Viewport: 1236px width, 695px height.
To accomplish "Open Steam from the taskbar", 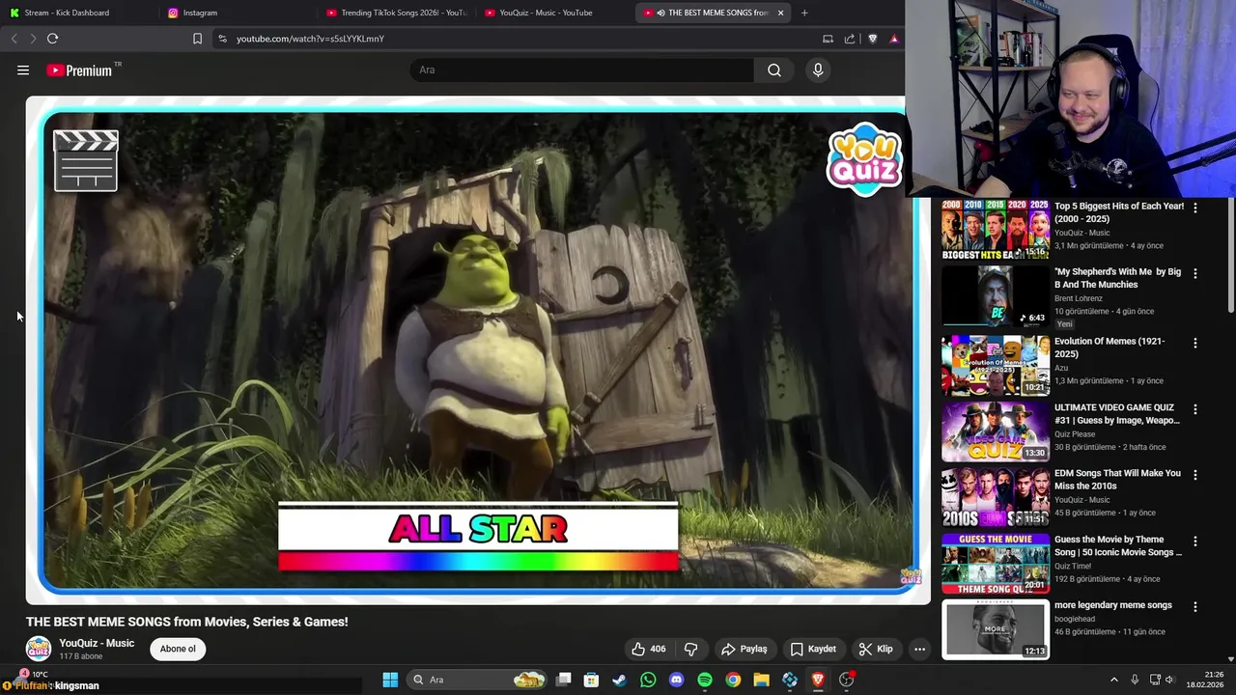I will click(x=619, y=680).
